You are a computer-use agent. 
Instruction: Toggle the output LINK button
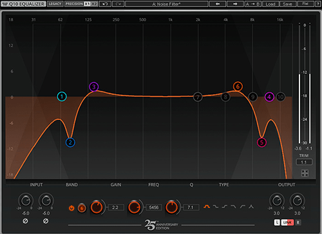(287, 222)
